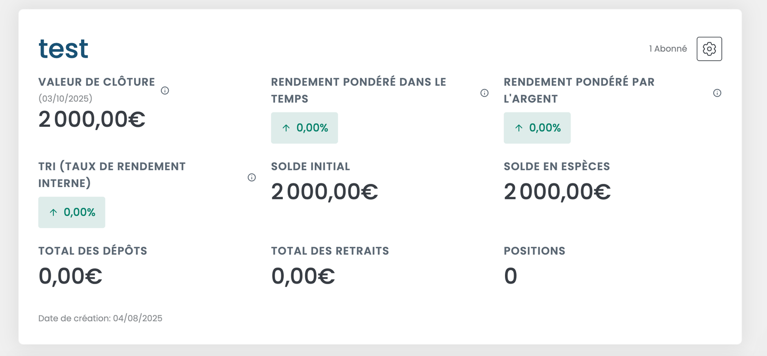Image resolution: width=767 pixels, height=356 pixels.
Task: Open portfolio settings gear icon
Action: pyautogui.click(x=709, y=49)
